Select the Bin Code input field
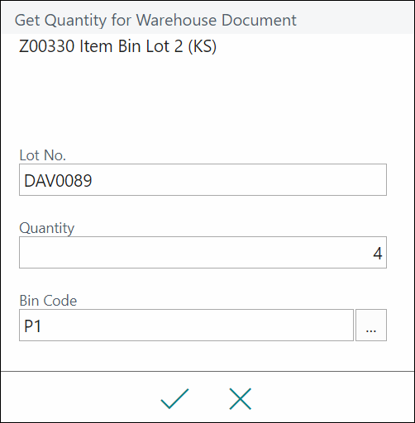The height and width of the screenshot is (423, 415). click(x=186, y=326)
